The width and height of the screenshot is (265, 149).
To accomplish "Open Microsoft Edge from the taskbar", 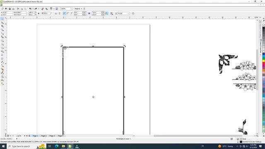I will pos(56,146).
